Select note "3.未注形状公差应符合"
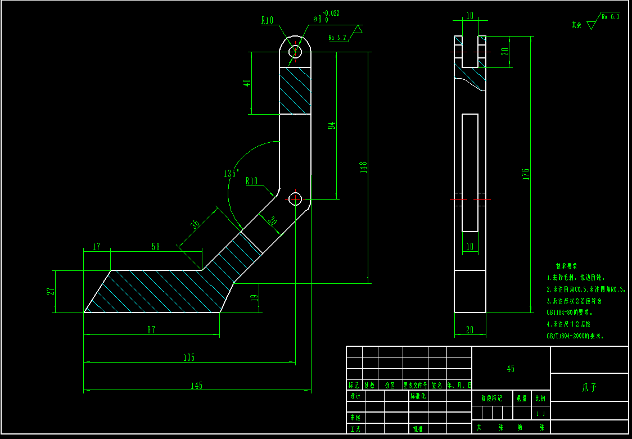The height and width of the screenshot is (439, 632). coord(574,301)
